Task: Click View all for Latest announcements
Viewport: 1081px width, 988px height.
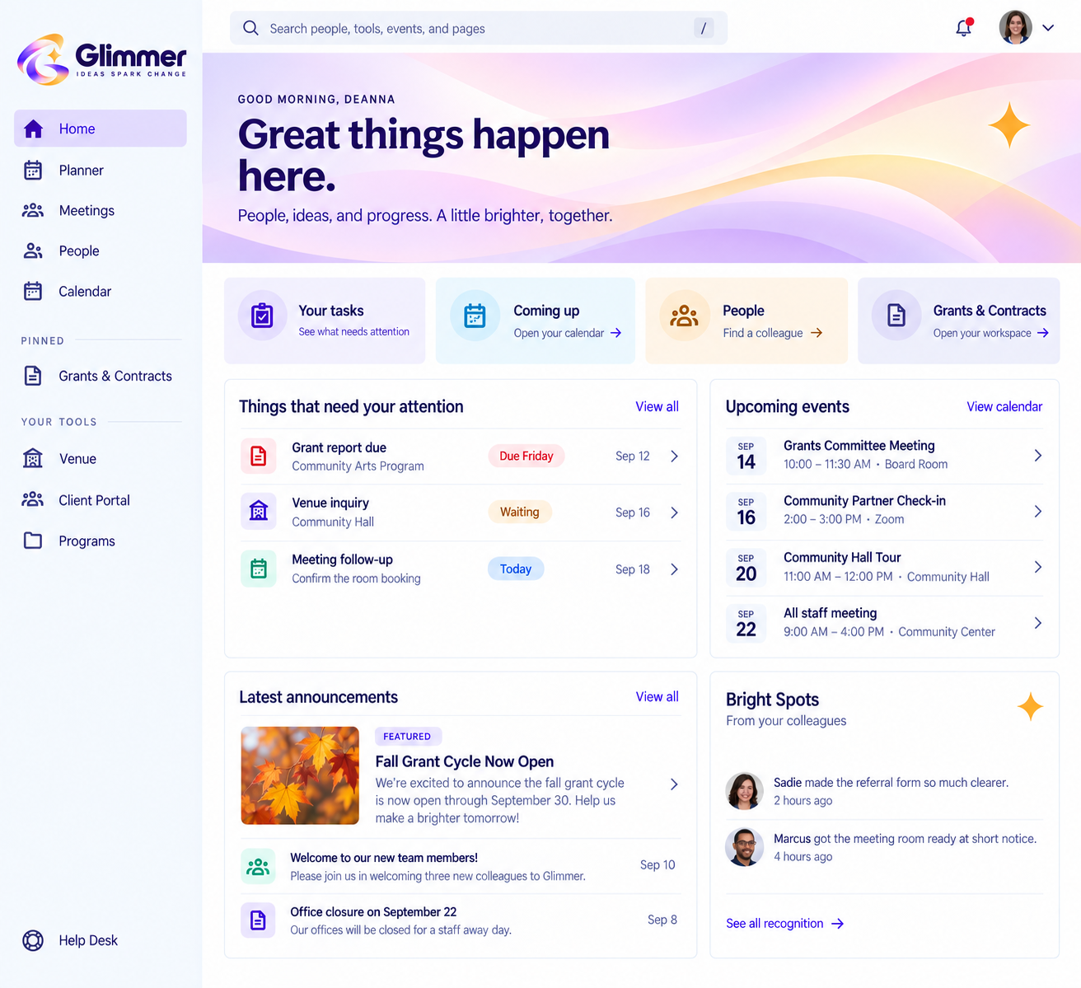Action: click(x=657, y=696)
